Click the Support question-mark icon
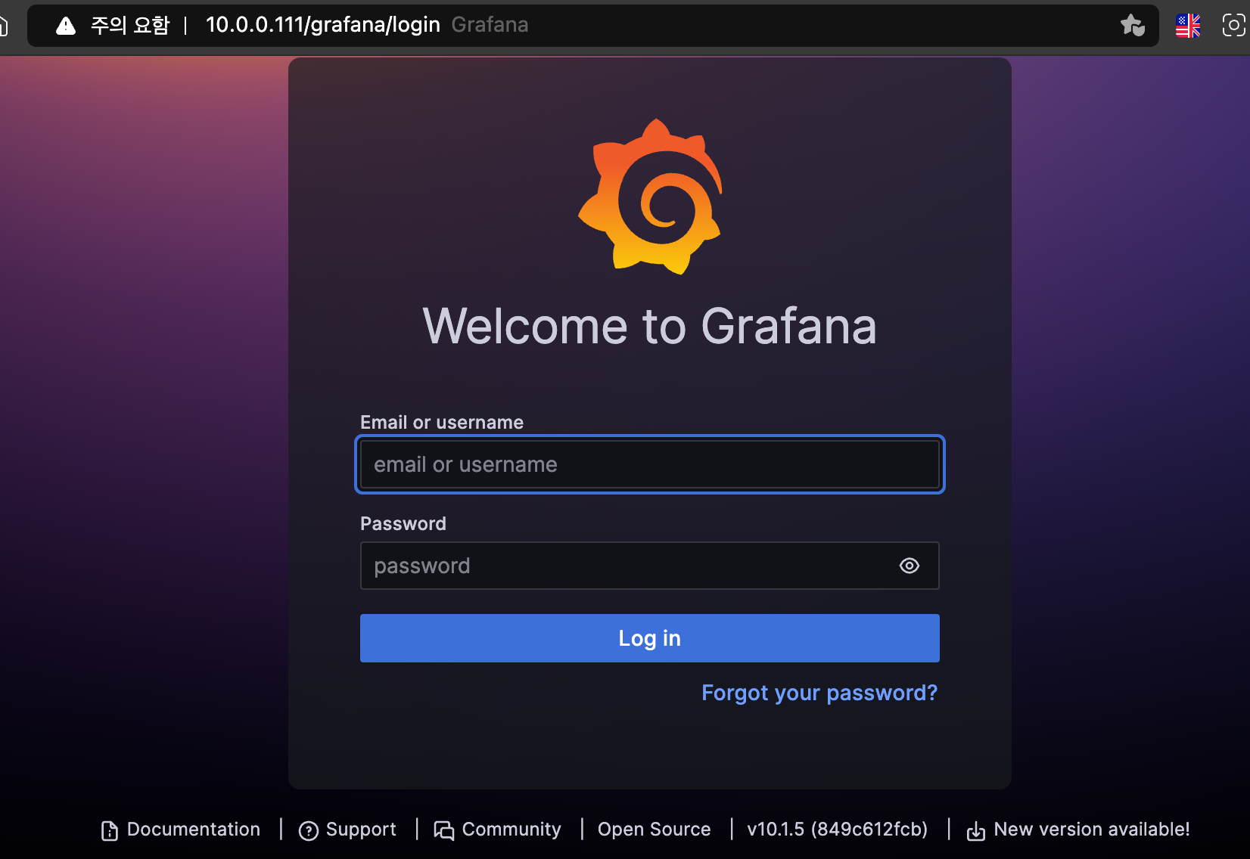Screen dimensions: 1250x859 [308, 831]
